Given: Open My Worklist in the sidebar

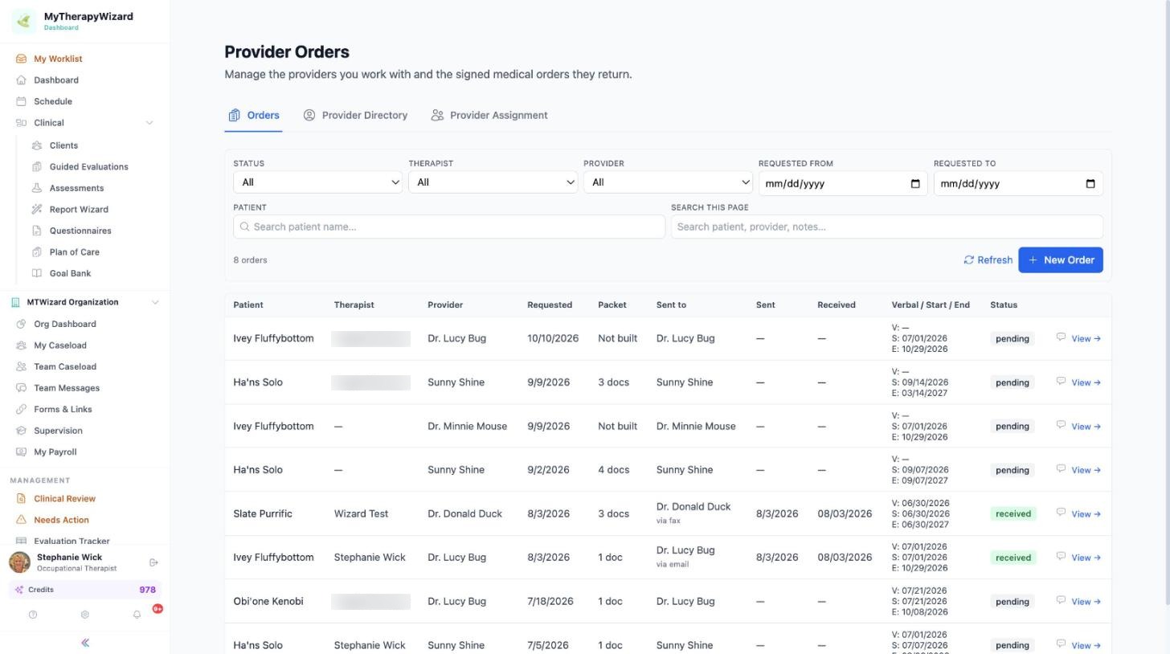Looking at the screenshot, I should point(58,59).
